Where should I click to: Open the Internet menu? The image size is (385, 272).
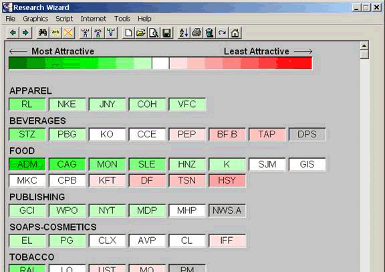tap(94, 19)
